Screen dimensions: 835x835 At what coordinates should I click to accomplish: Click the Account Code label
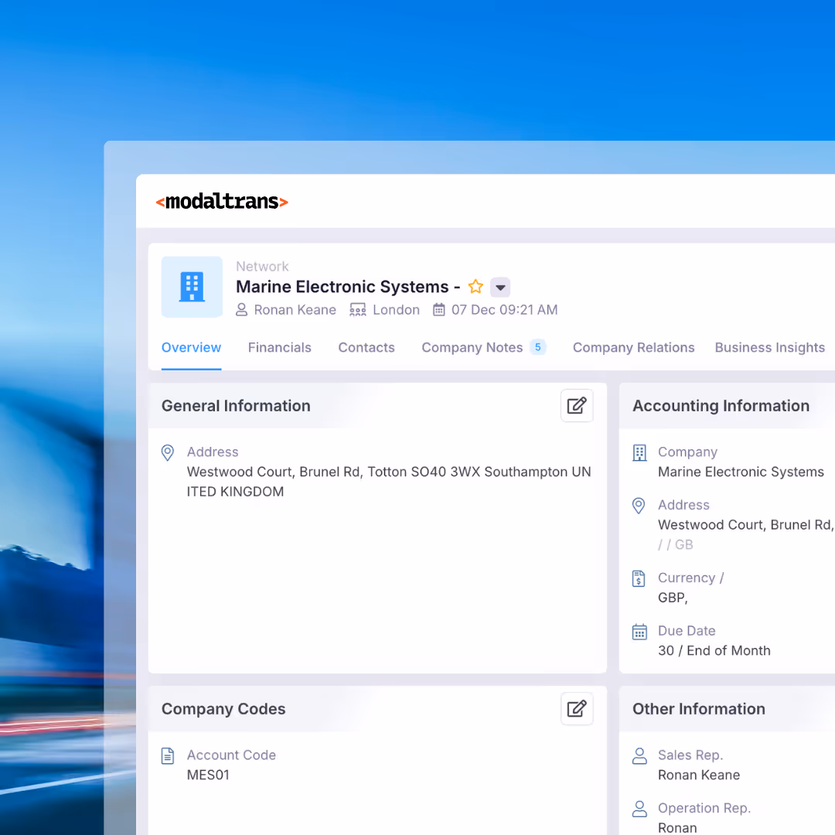point(231,755)
